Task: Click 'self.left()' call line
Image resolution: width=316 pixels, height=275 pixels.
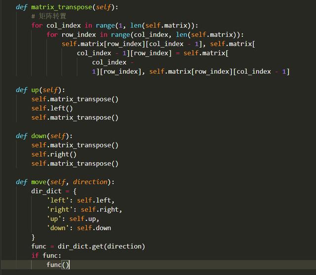Action: pyautogui.click(x=52, y=108)
